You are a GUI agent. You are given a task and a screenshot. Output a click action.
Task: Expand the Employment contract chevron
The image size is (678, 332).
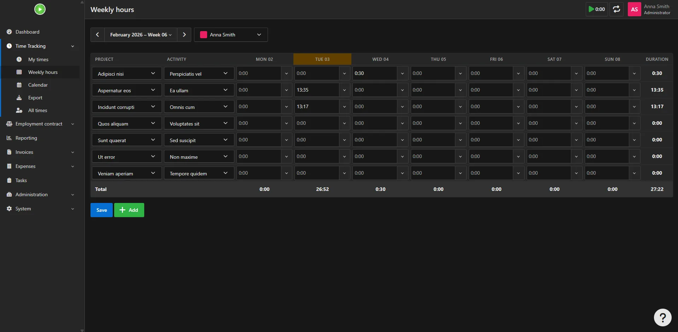click(72, 124)
